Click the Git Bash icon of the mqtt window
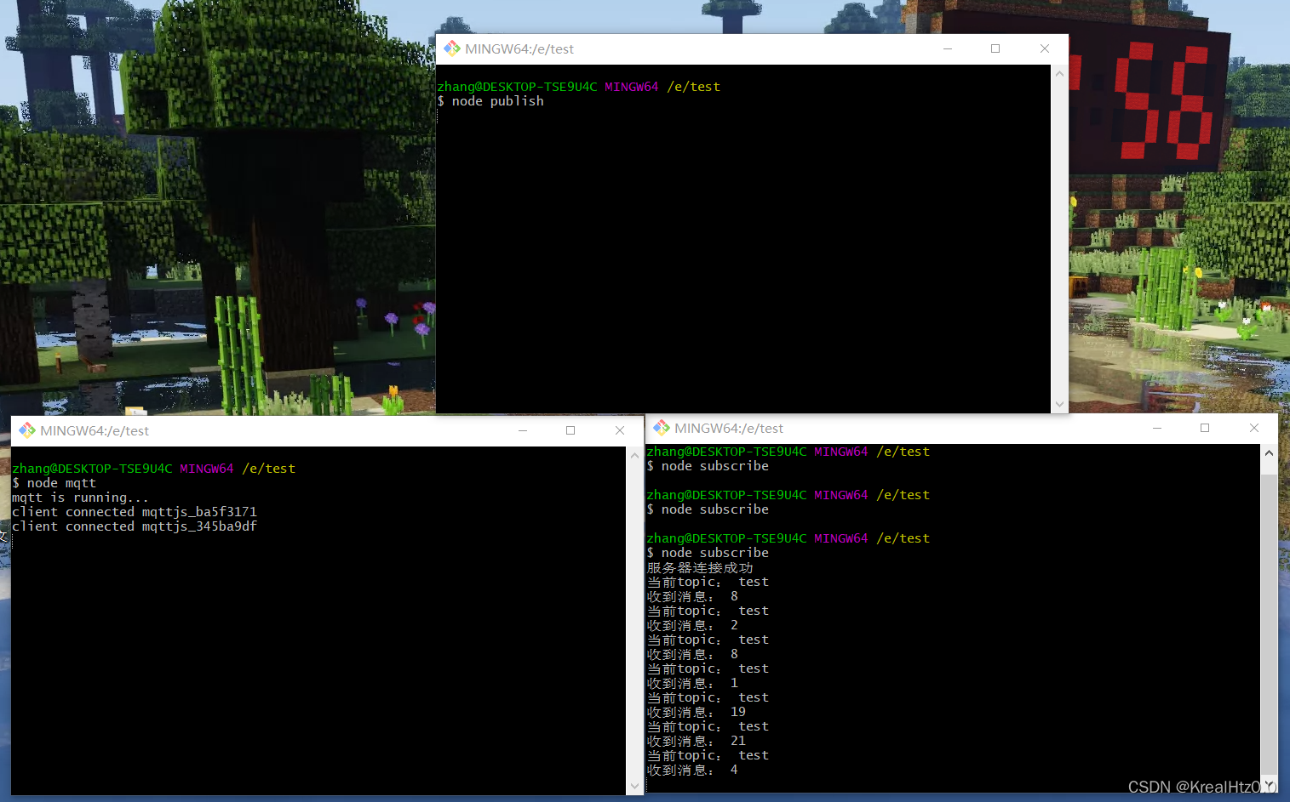1290x802 pixels. 27,430
